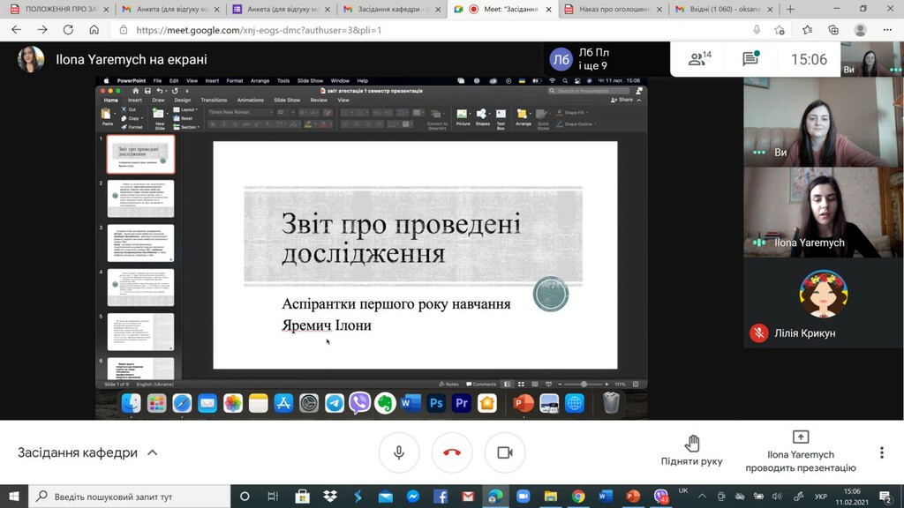Click Ilona Yaremych проводить презентацію button
This screenshot has width=904, height=508.
click(x=800, y=451)
